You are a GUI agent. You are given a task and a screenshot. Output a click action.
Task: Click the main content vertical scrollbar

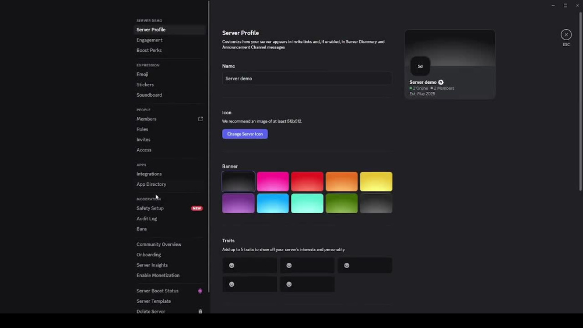pyautogui.click(x=581, y=101)
